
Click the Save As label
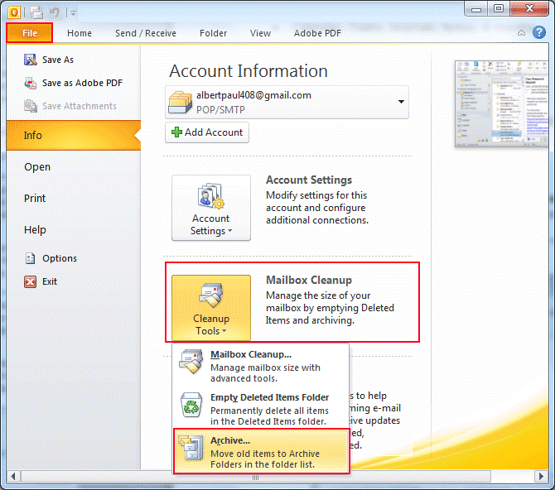click(x=58, y=60)
